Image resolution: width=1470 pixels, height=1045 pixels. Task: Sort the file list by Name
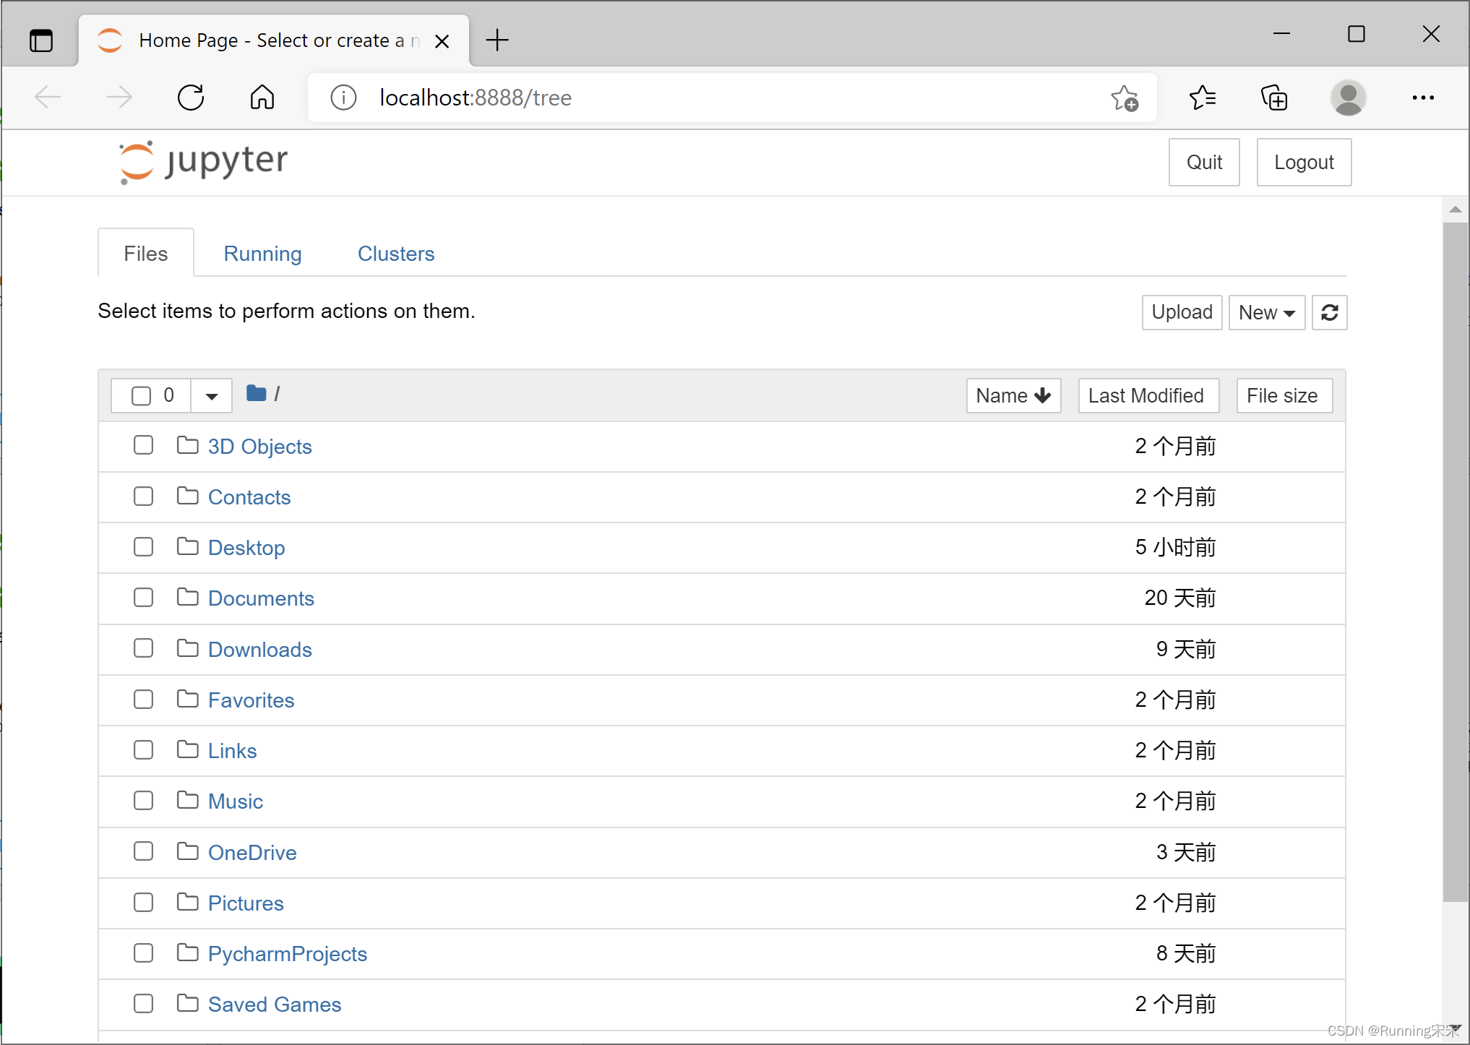(1013, 395)
